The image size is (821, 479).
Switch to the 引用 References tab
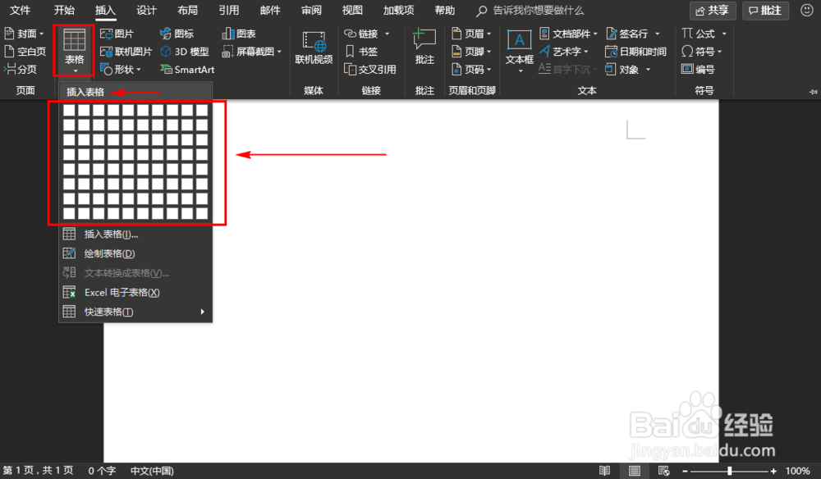229,10
